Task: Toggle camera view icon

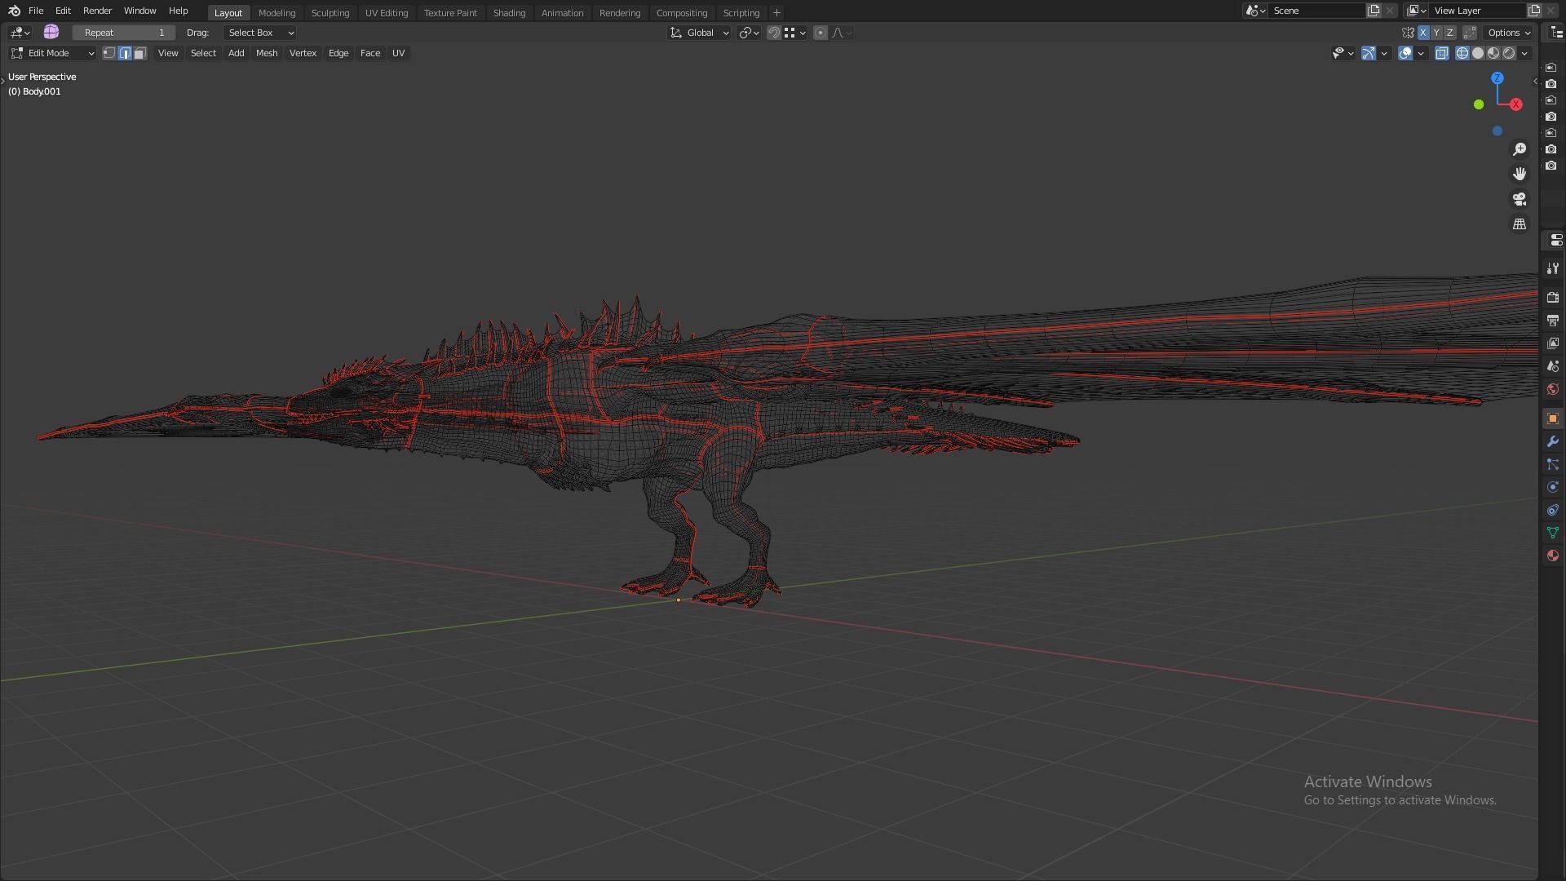Action: coord(1520,199)
